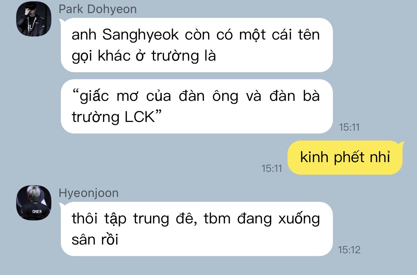Select the yellow bubble "kinh phết nhỉ"
Screen dimensions: 417x275
345,157
